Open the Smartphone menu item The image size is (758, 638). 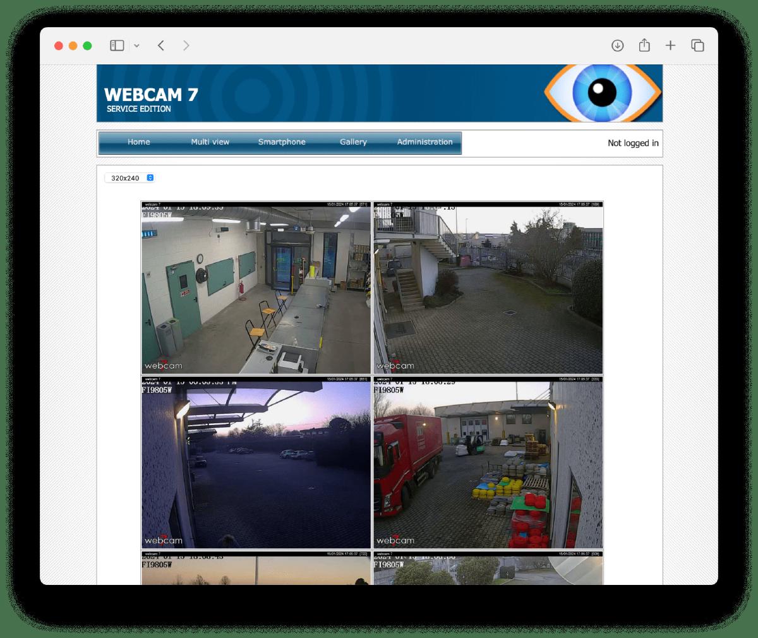[x=282, y=142]
